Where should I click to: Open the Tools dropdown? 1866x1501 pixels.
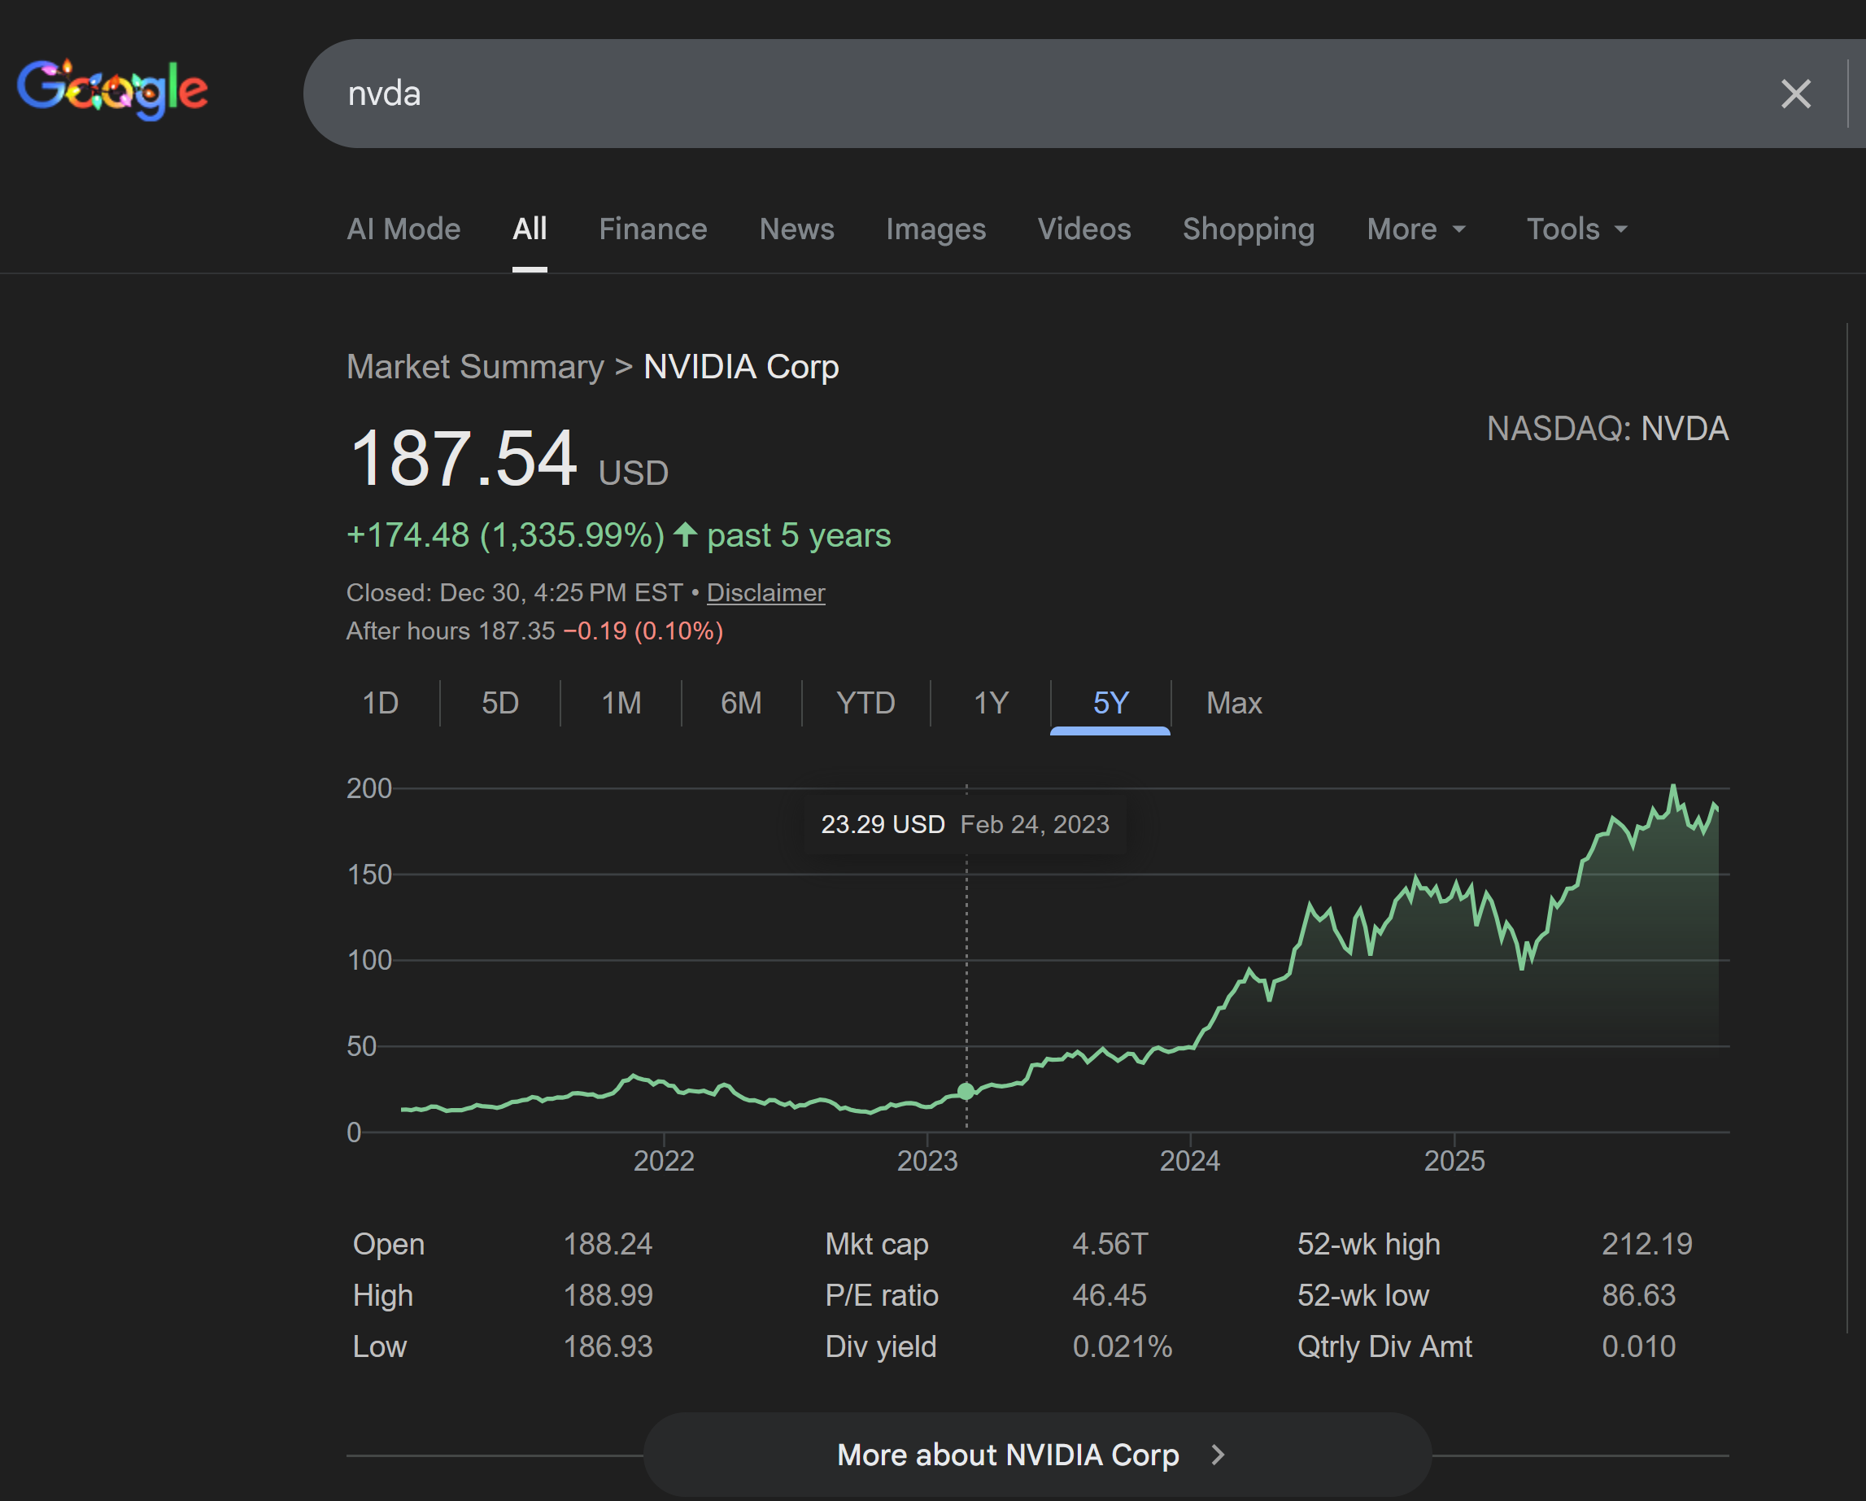[1576, 229]
